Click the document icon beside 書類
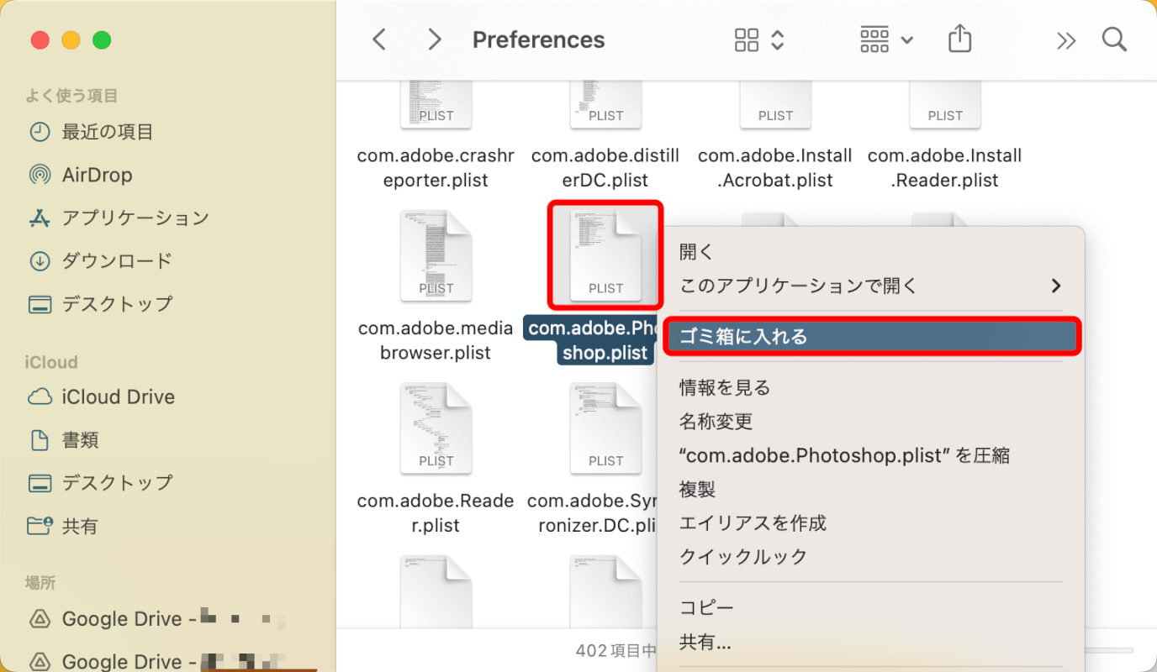 tap(40, 439)
